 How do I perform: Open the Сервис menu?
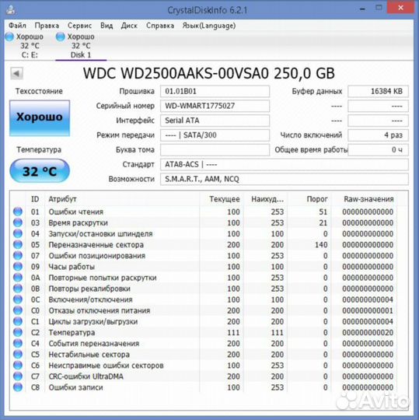click(x=79, y=26)
